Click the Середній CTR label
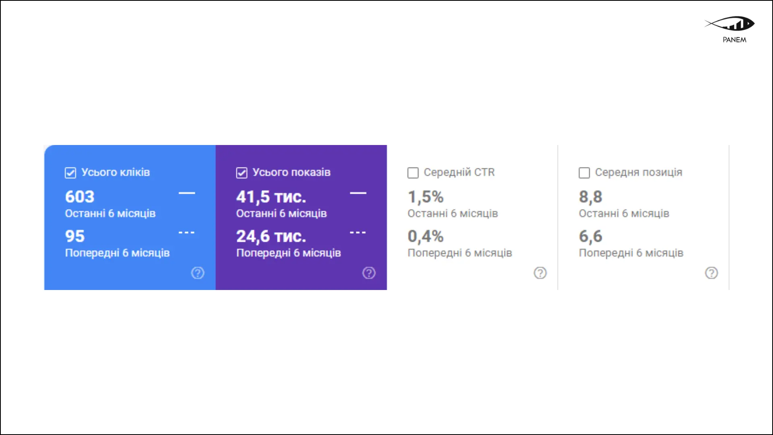 point(459,172)
